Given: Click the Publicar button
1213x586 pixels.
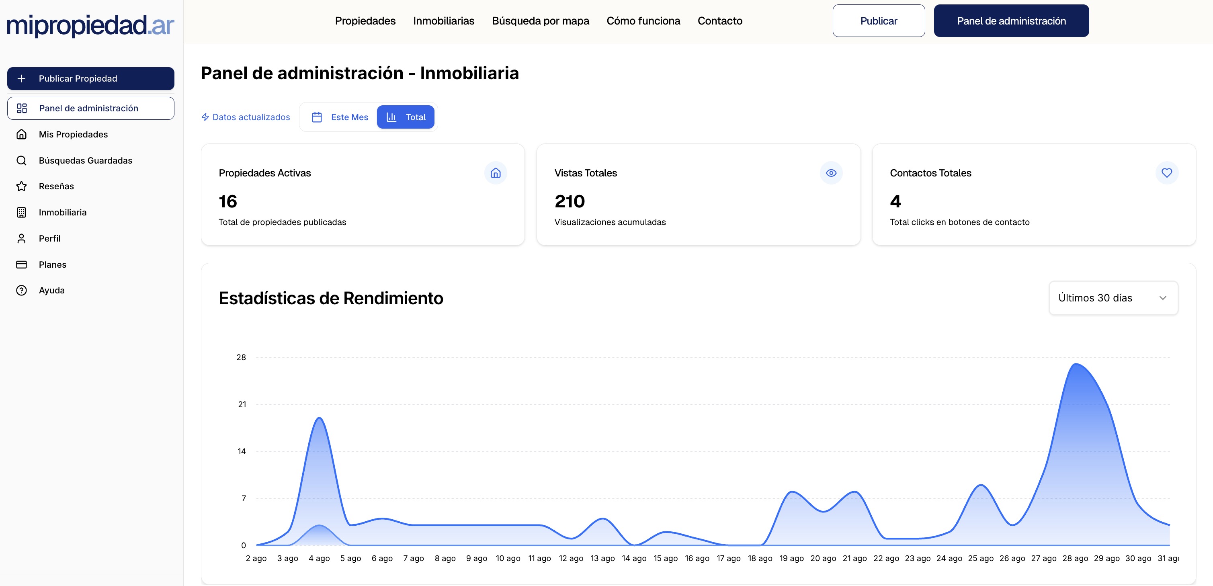Looking at the screenshot, I should [879, 21].
